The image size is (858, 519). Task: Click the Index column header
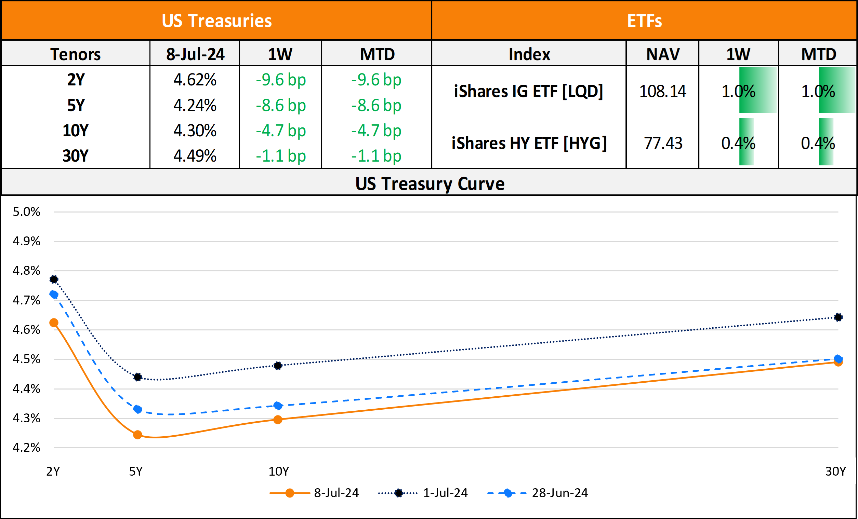tap(529, 54)
